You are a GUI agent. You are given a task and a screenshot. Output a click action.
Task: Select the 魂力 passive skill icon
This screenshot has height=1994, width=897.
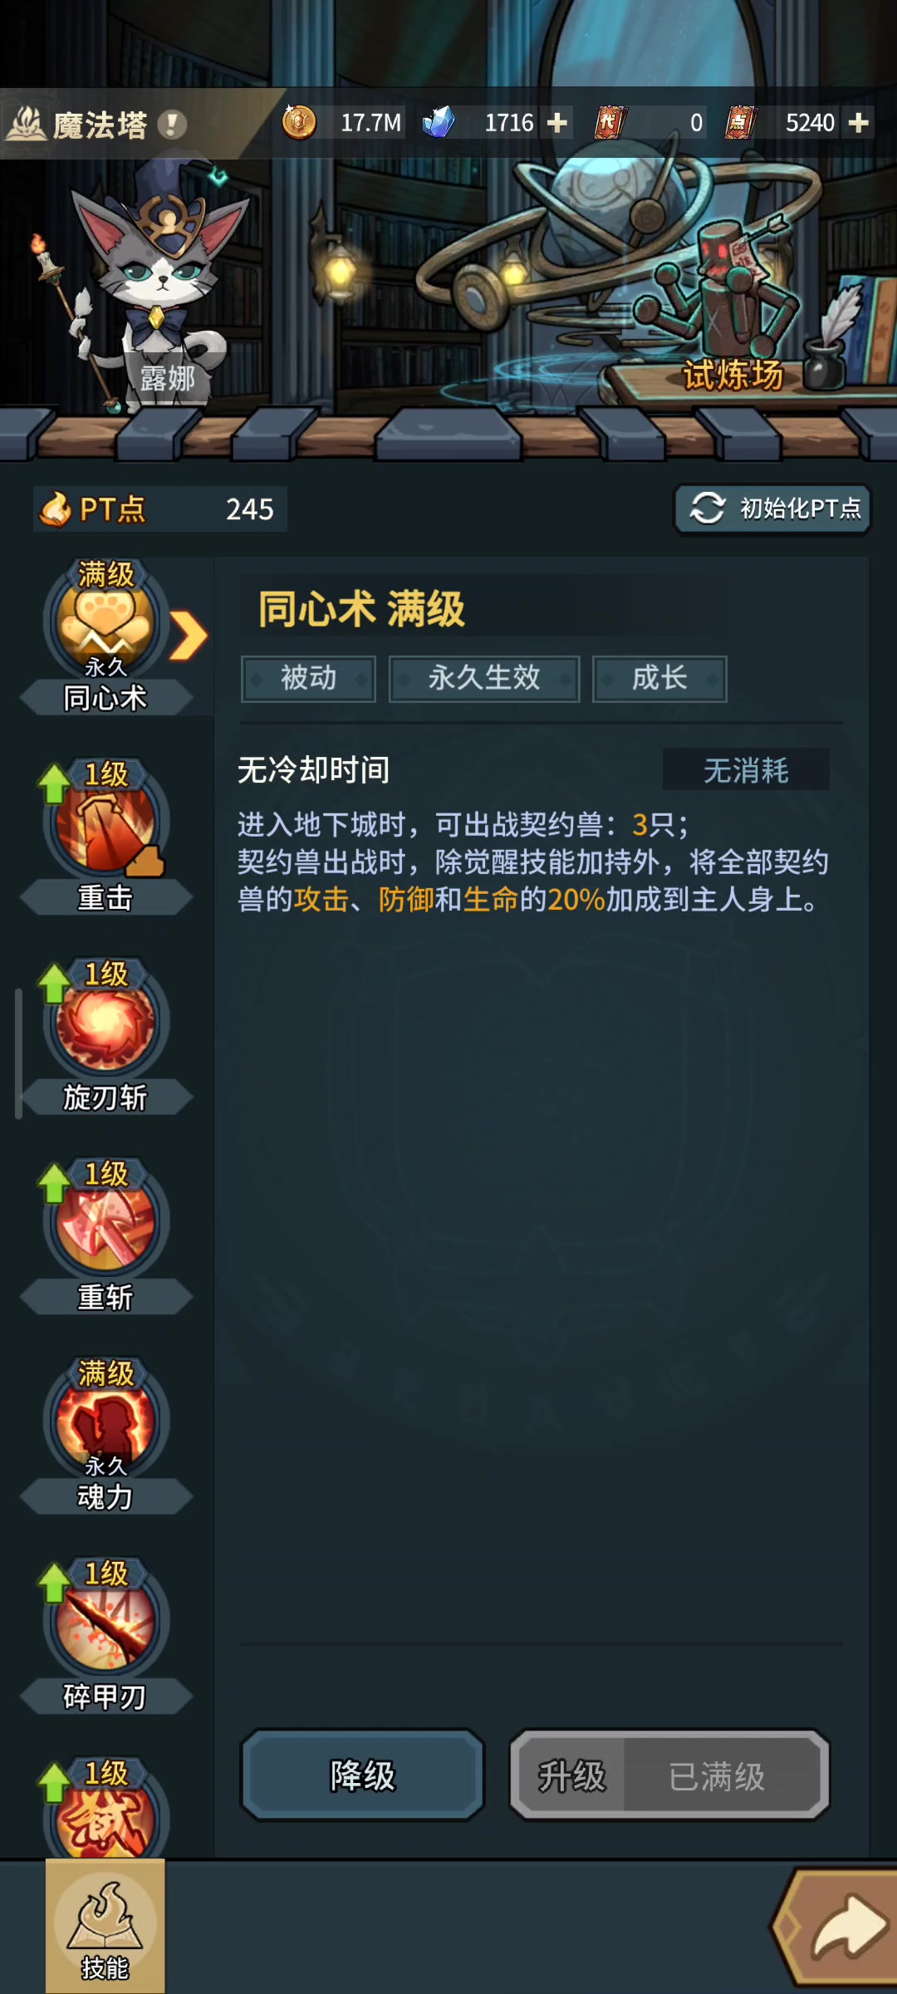pyautogui.click(x=105, y=1422)
